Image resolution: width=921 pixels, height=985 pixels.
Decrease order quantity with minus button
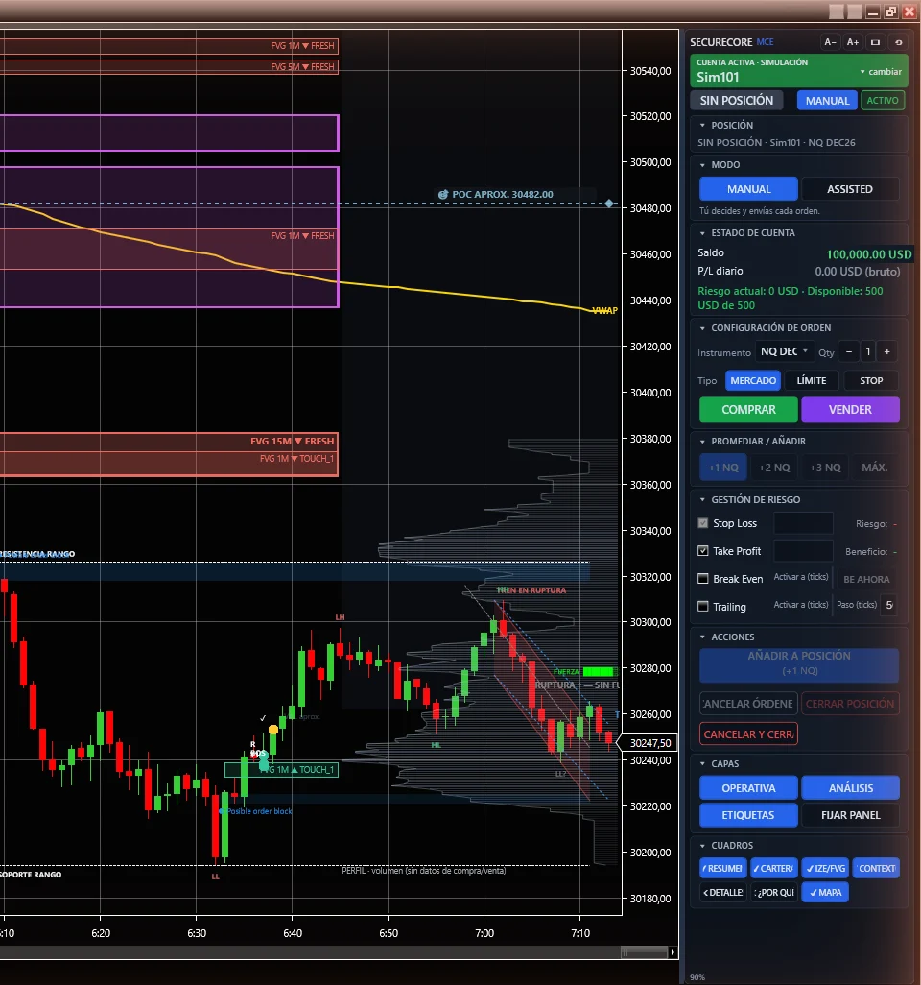[x=849, y=351]
